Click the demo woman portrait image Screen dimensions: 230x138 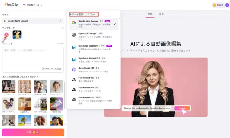(156, 87)
